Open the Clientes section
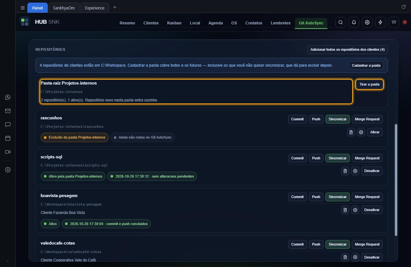411x267 pixels. [151, 23]
